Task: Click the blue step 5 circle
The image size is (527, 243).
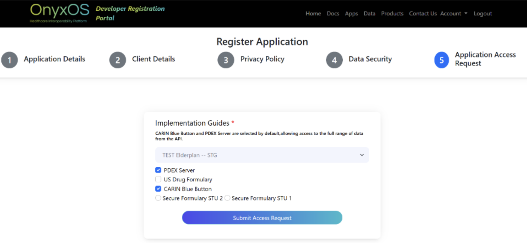Action: point(441,60)
